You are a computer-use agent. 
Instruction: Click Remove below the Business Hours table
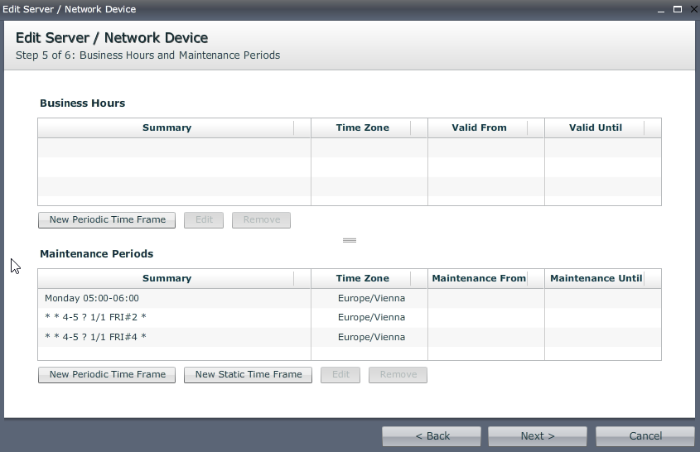click(261, 220)
